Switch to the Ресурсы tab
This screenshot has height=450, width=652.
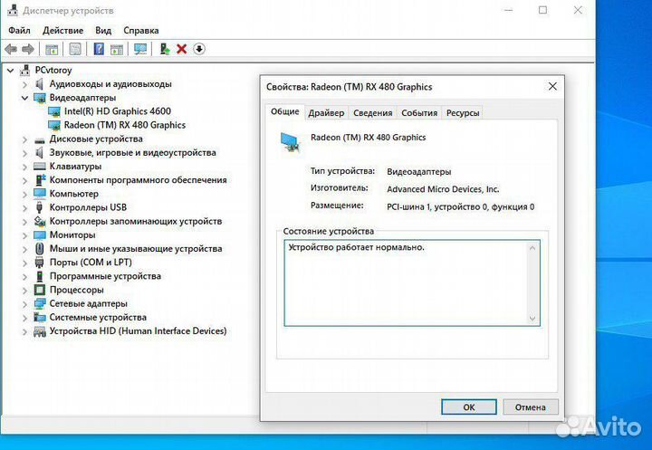click(463, 112)
